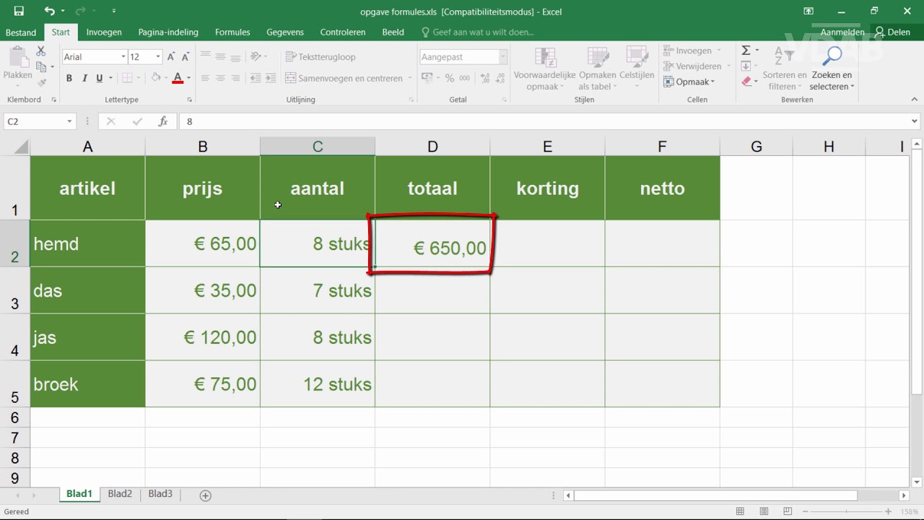This screenshot has height=520, width=924.
Task: Click the Zoeken en selecteren magnifier icon
Action: [x=832, y=56]
